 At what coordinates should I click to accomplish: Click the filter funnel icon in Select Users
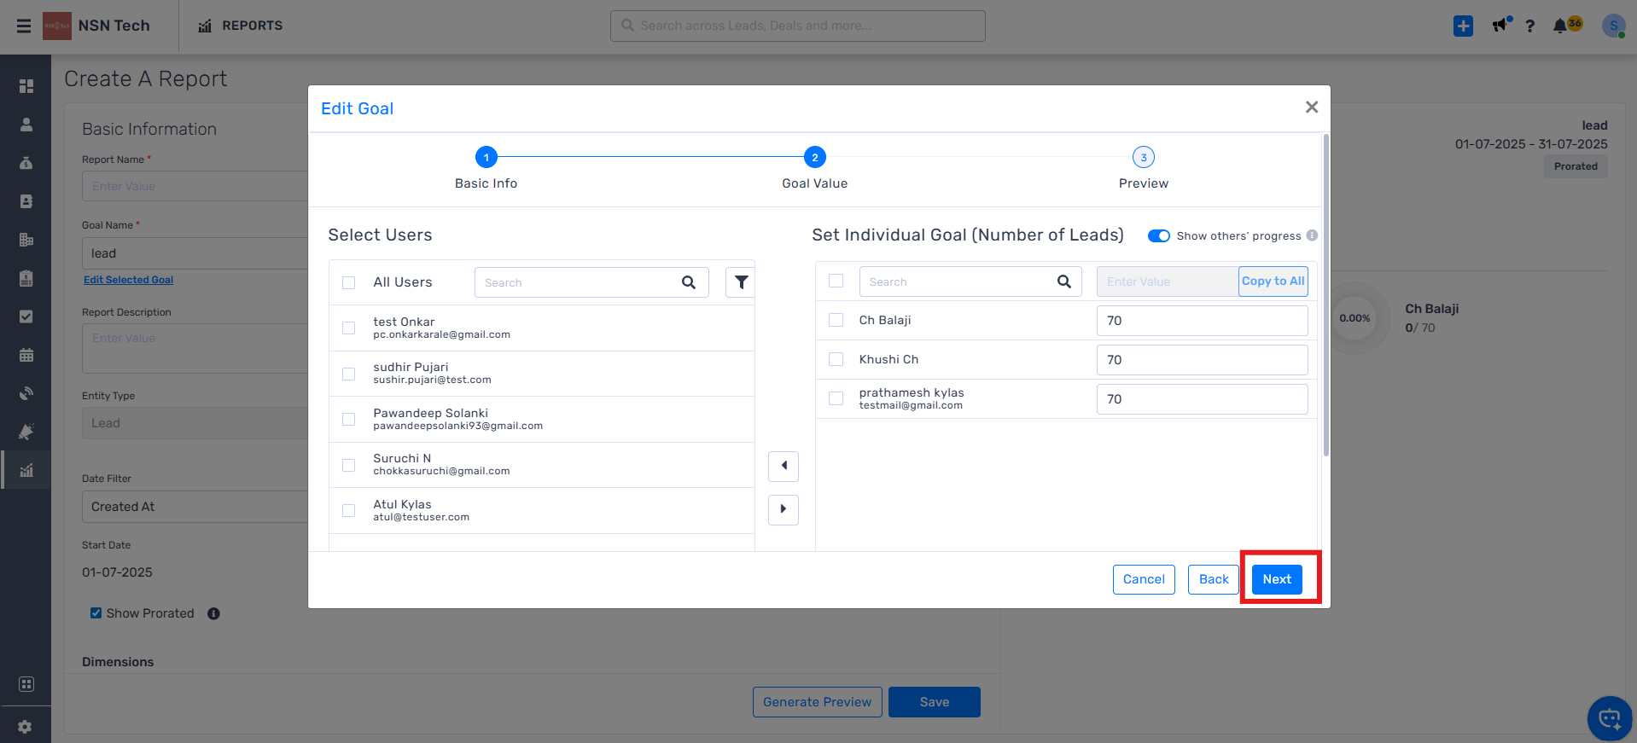click(x=741, y=282)
